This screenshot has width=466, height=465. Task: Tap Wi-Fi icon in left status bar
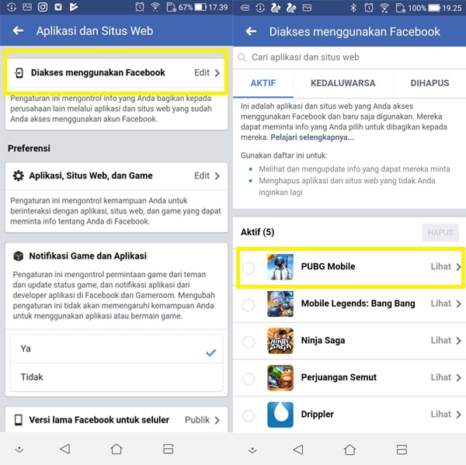155,7
